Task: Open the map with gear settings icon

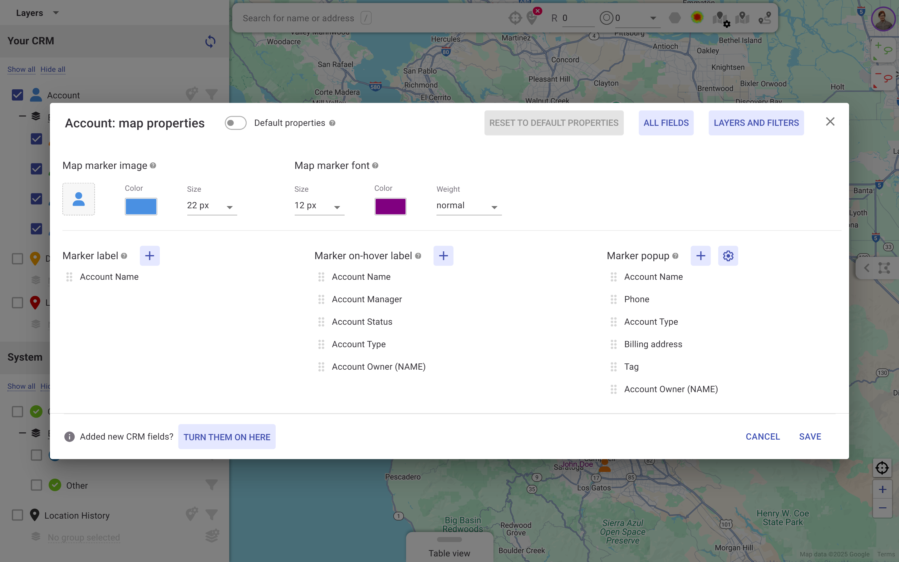Action: pos(721,17)
